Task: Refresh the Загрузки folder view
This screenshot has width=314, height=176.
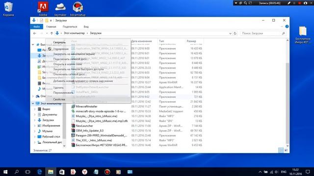Action: pyautogui.click(x=235, y=33)
